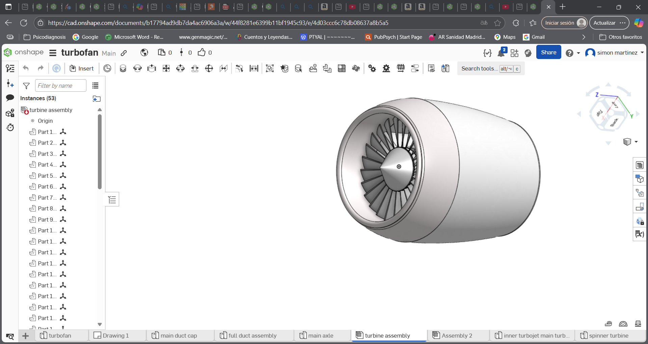Click the public globe icon
Screen dimensions: 648x344
click(144, 52)
